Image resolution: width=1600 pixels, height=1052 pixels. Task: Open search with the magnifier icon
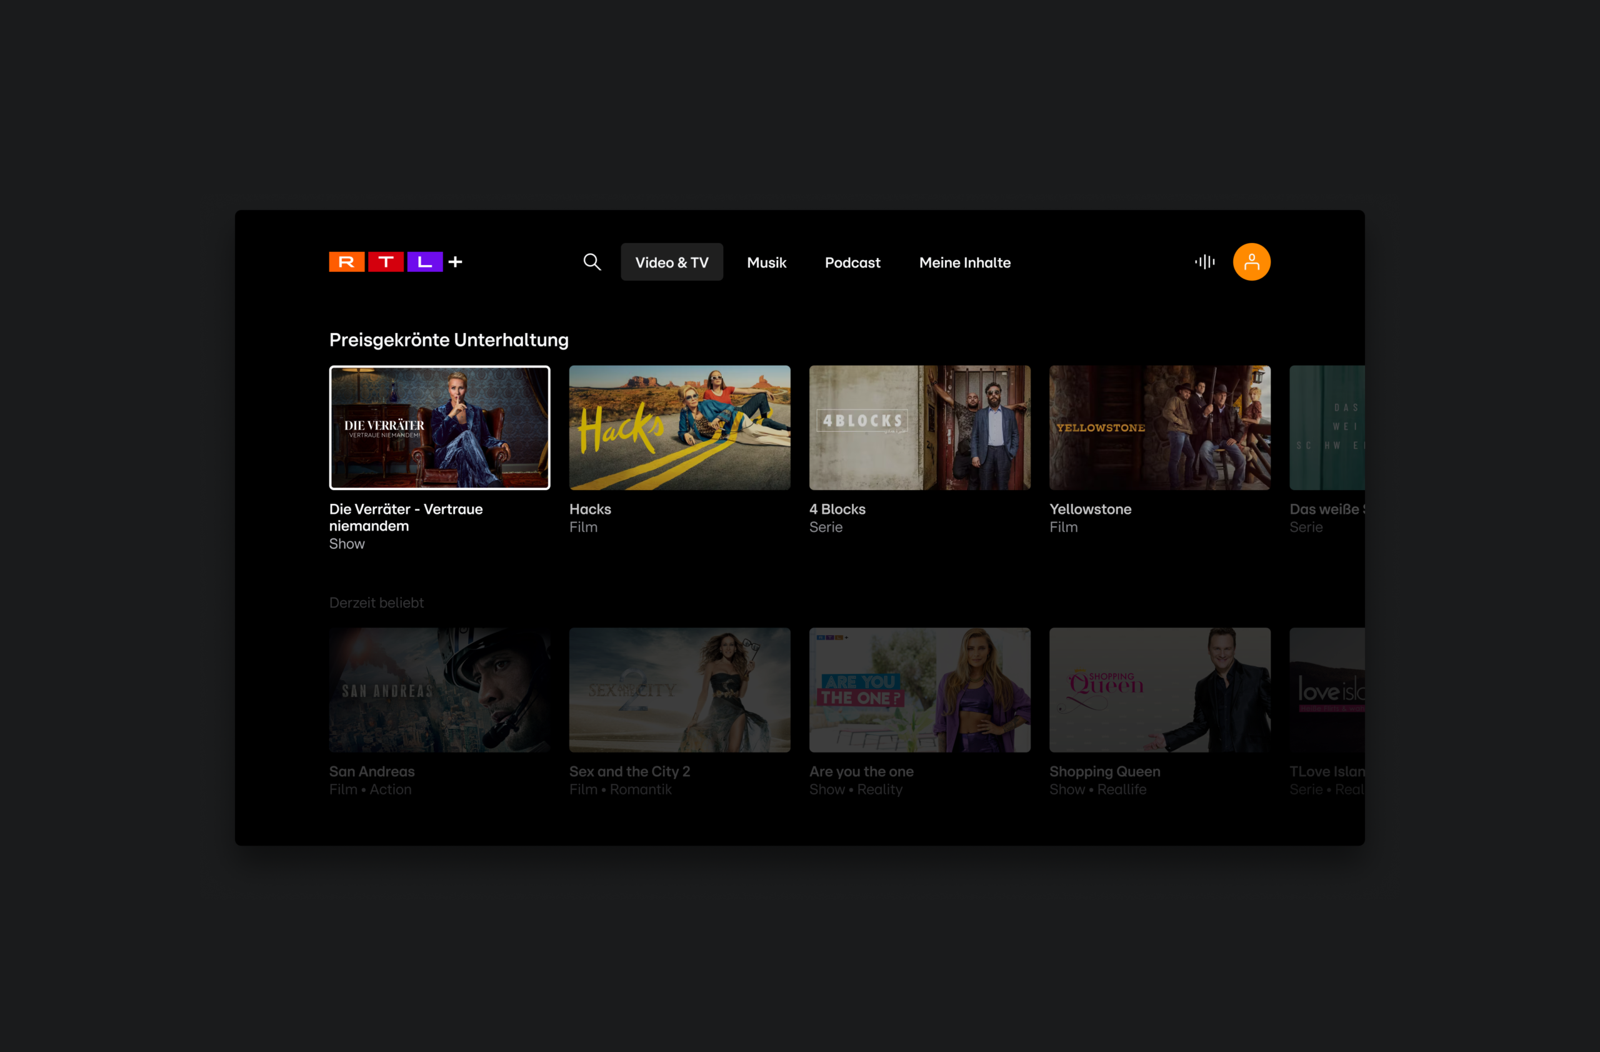pyautogui.click(x=592, y=262)
